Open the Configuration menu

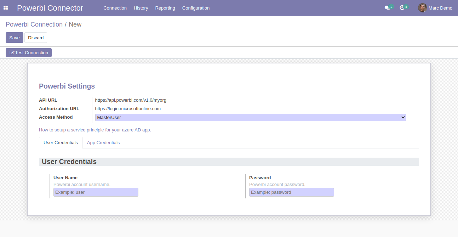click(x=196, y=8)
